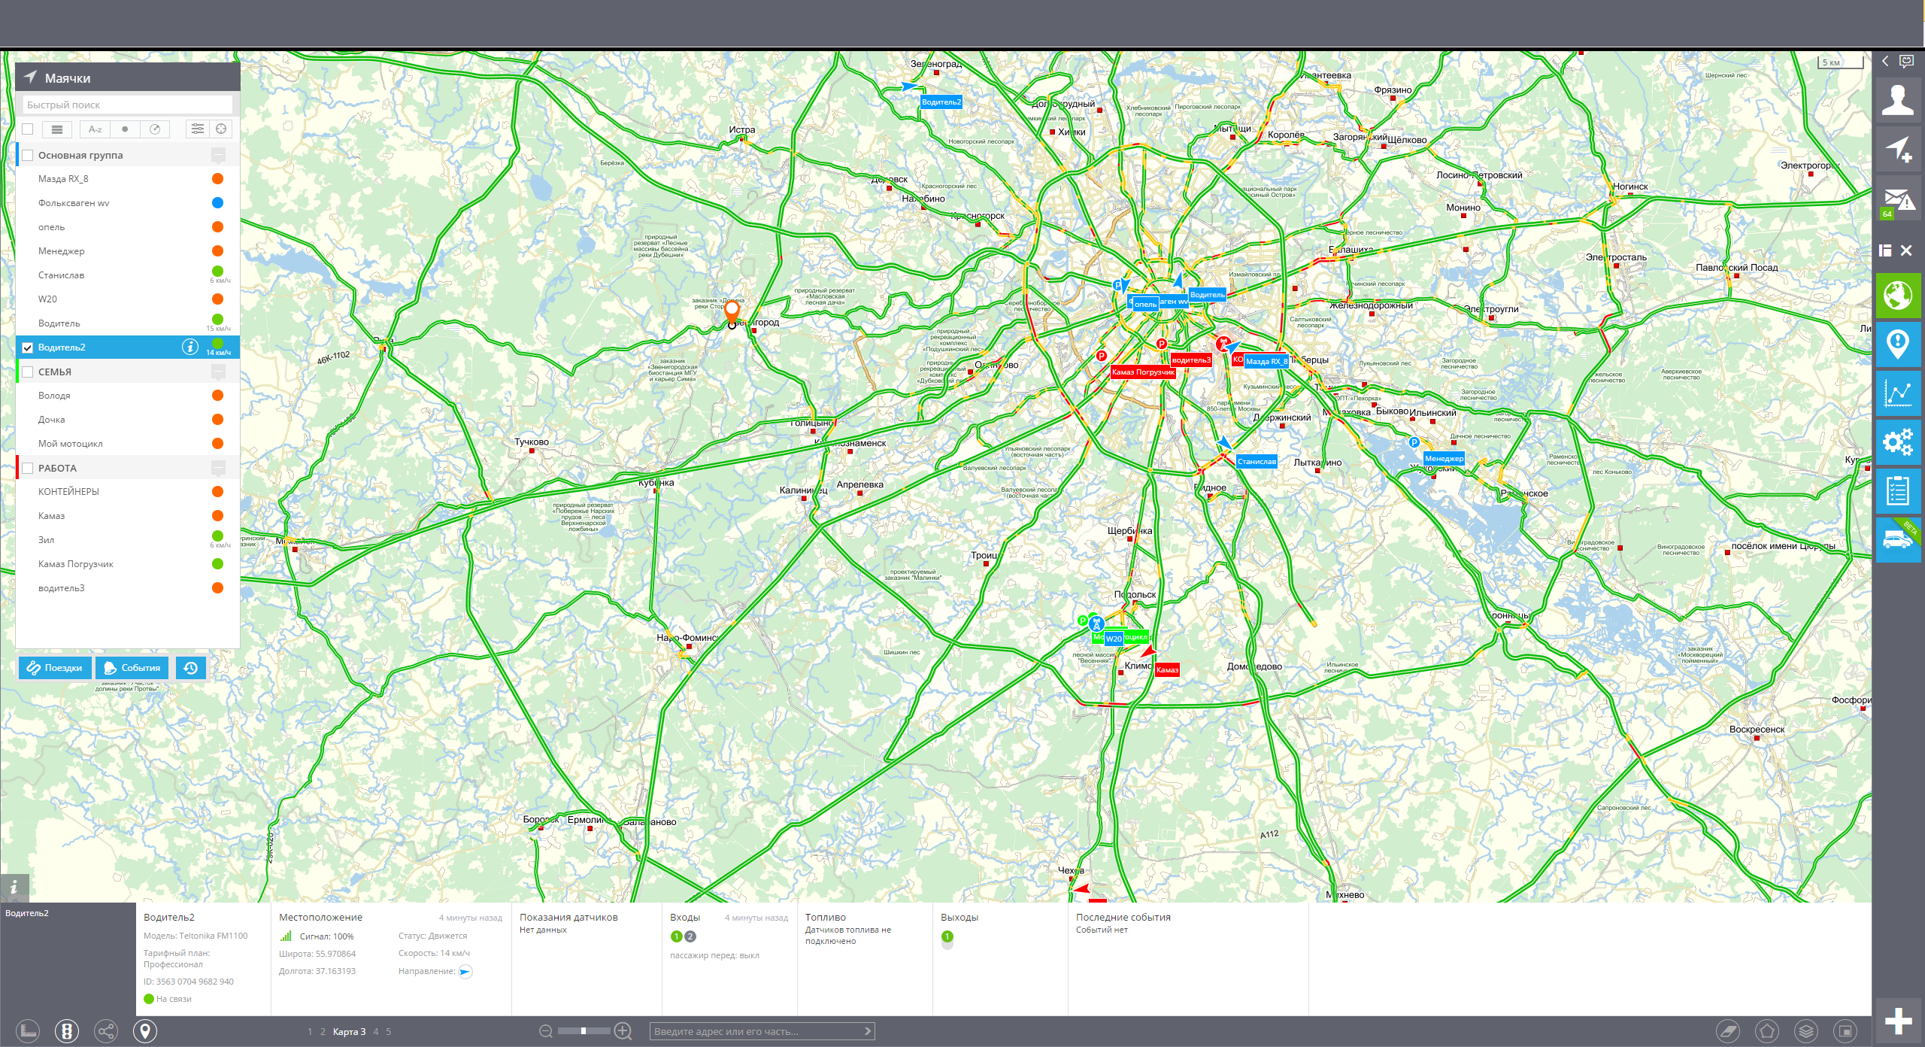Switch to map tab 1
1925x1047 pixels.
tap(310, 1032)
